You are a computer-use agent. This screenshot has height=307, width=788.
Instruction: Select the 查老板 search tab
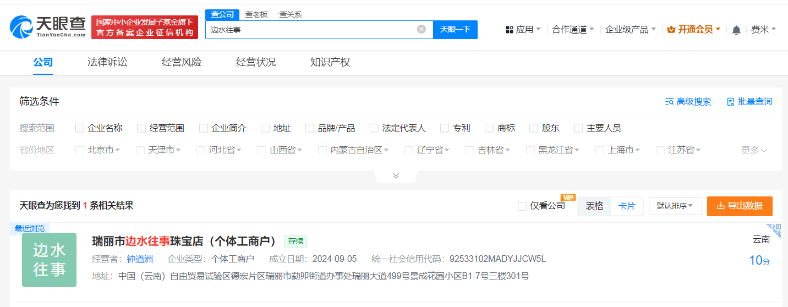(256, 14)
